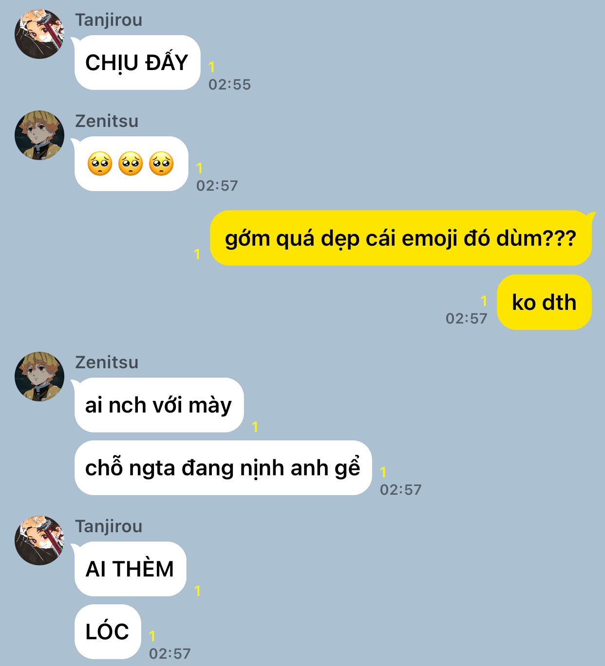Image resolution: width=605 pixels, height=666 pixels.
Task: Tap the read count beside 'ko dth'
Action: point(484,301)
